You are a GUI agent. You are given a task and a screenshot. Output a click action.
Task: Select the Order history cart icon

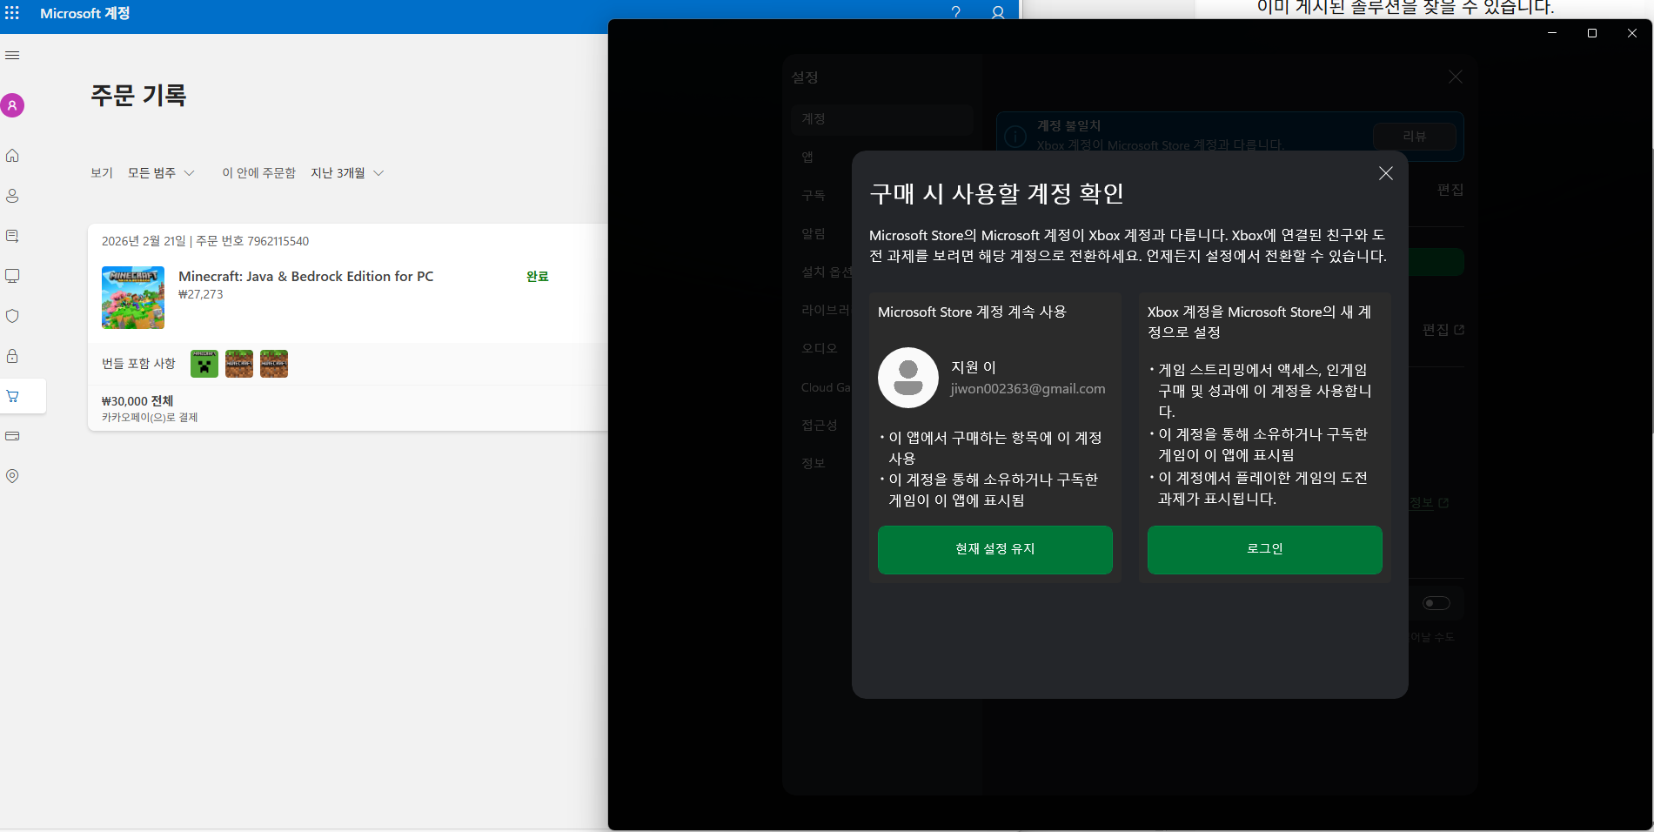(12, 396)
